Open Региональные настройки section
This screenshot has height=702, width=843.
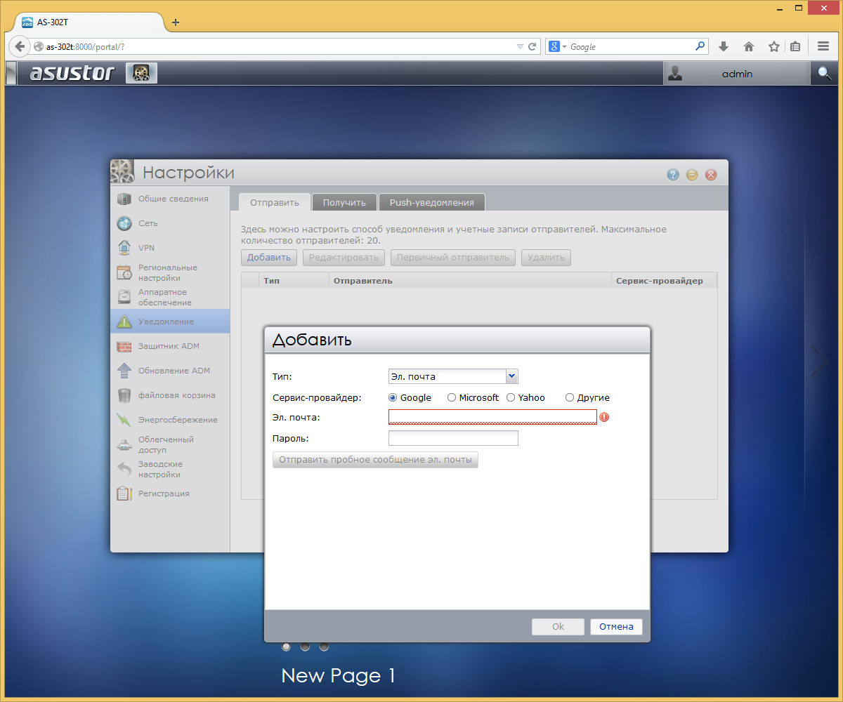pos(170,272)
